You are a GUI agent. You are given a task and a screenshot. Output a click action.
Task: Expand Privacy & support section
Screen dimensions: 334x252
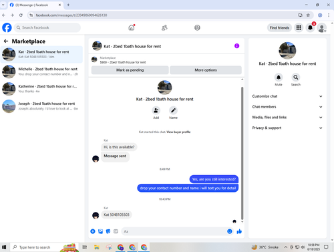[x=287, y=128]
